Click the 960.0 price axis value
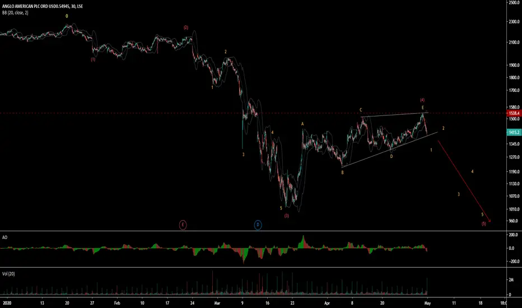Screen dimensions: 522x308 [514, 221]
